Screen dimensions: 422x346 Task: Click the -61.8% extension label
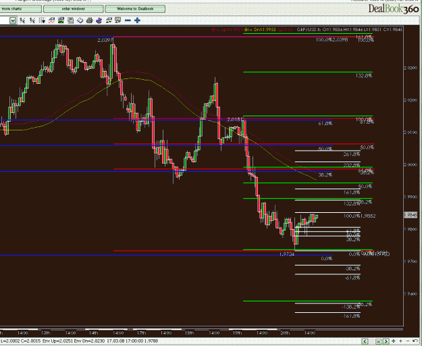352,278
